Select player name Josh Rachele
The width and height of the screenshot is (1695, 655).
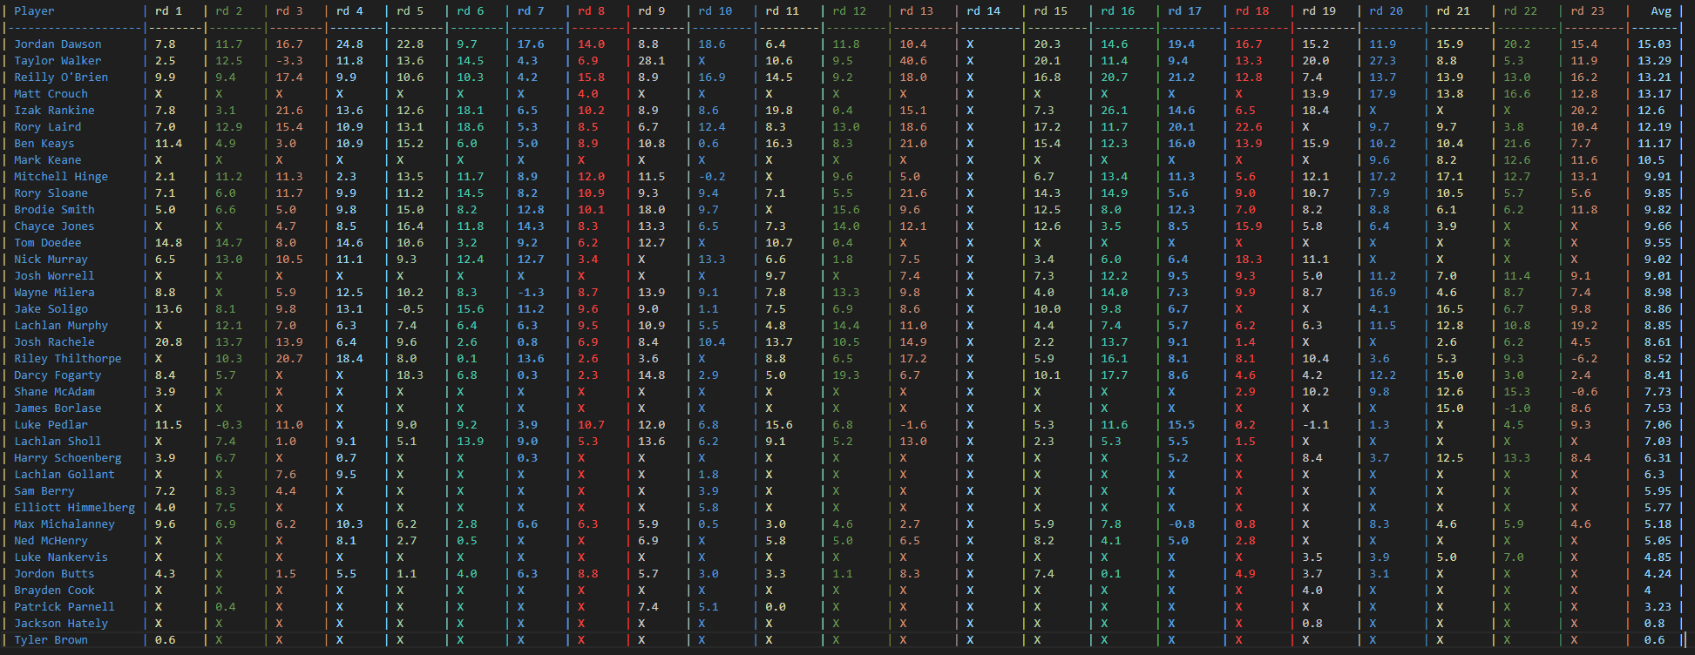(54, 342)
